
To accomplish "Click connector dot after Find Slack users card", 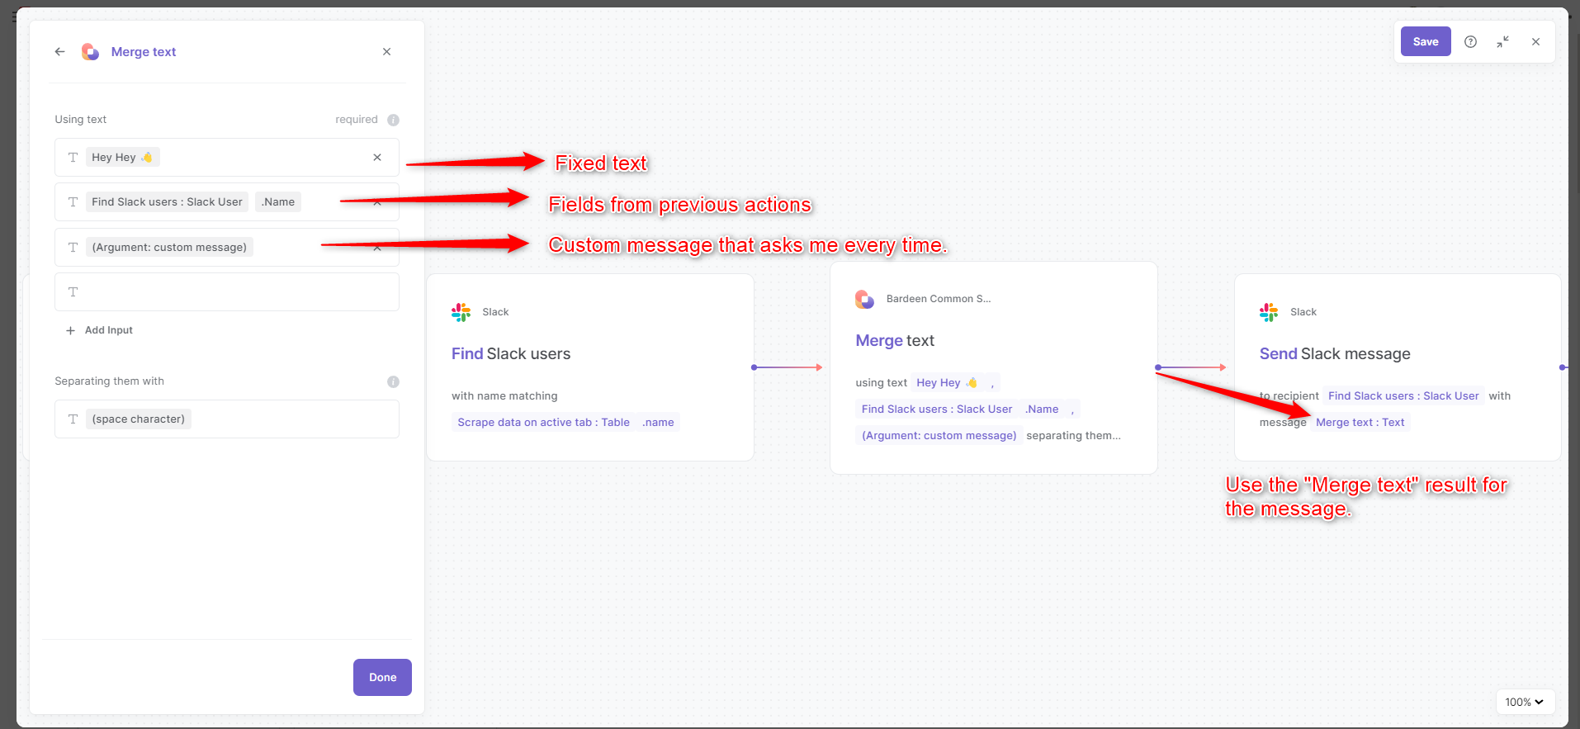I will tap(754, 367).
